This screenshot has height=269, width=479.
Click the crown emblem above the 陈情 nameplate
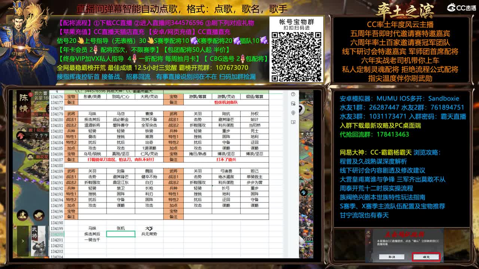pyautogui.click(x=30, y=95)
